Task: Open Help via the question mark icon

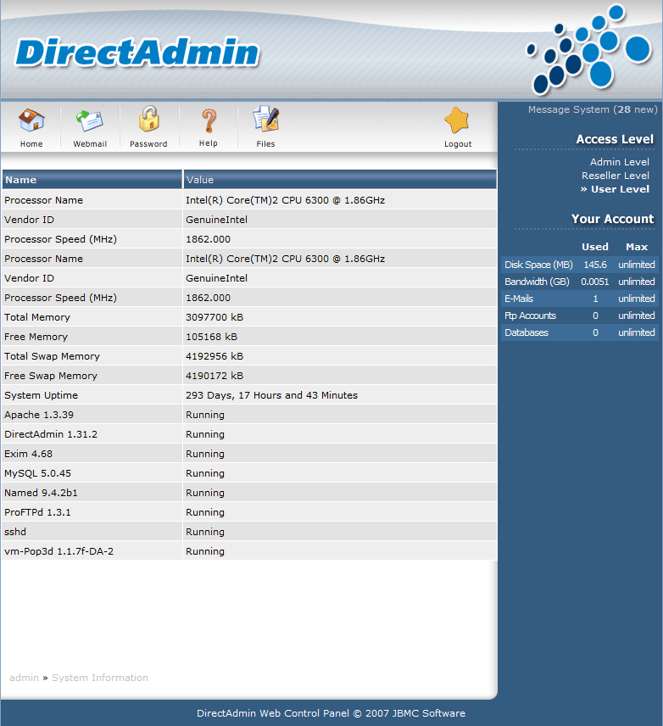Action: coord(209,120)
